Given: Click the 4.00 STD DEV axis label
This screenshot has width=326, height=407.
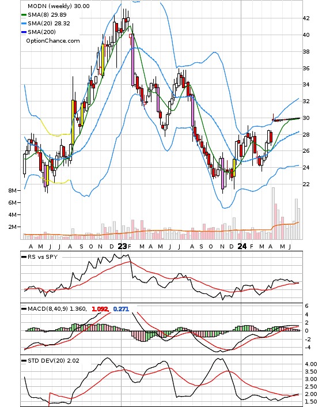Looking at the screenshot, I should pos(310,364).
